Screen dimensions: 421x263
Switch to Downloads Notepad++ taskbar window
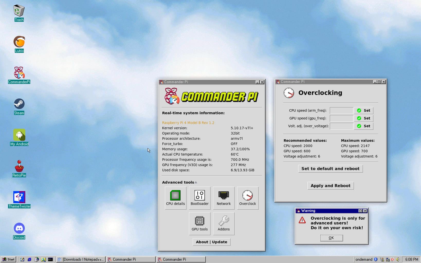[x=81, y=259]
